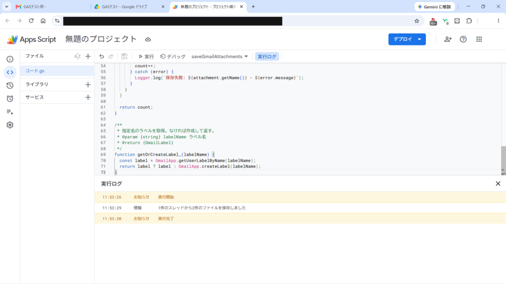Open the Google apps grid icon
The height and width of the screenshot is (284, 506).
(x=479, y=39)
